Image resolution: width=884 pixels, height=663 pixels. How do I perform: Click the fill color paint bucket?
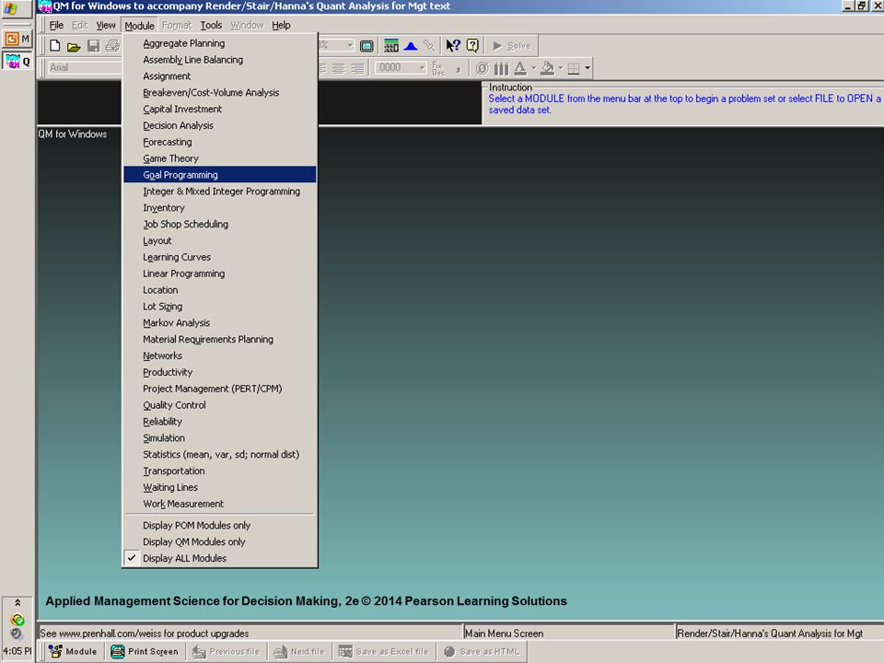tap(547, 69)
